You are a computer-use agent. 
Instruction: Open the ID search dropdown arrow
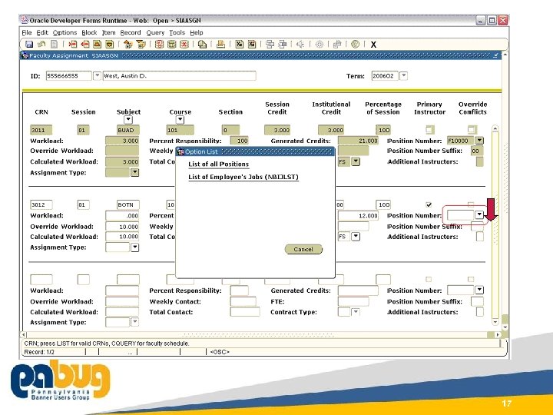tap(97, 75)
